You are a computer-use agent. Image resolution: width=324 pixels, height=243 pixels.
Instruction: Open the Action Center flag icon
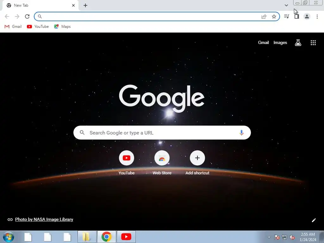coord(277,237)
